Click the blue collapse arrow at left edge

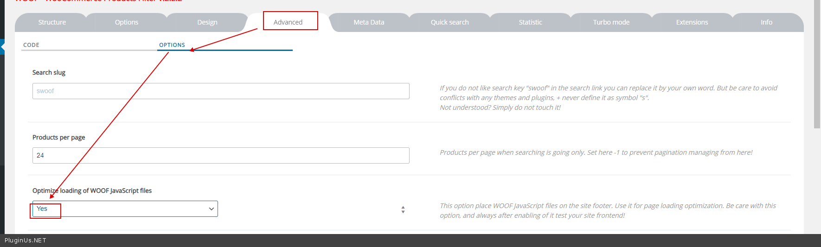coord(2,47)
